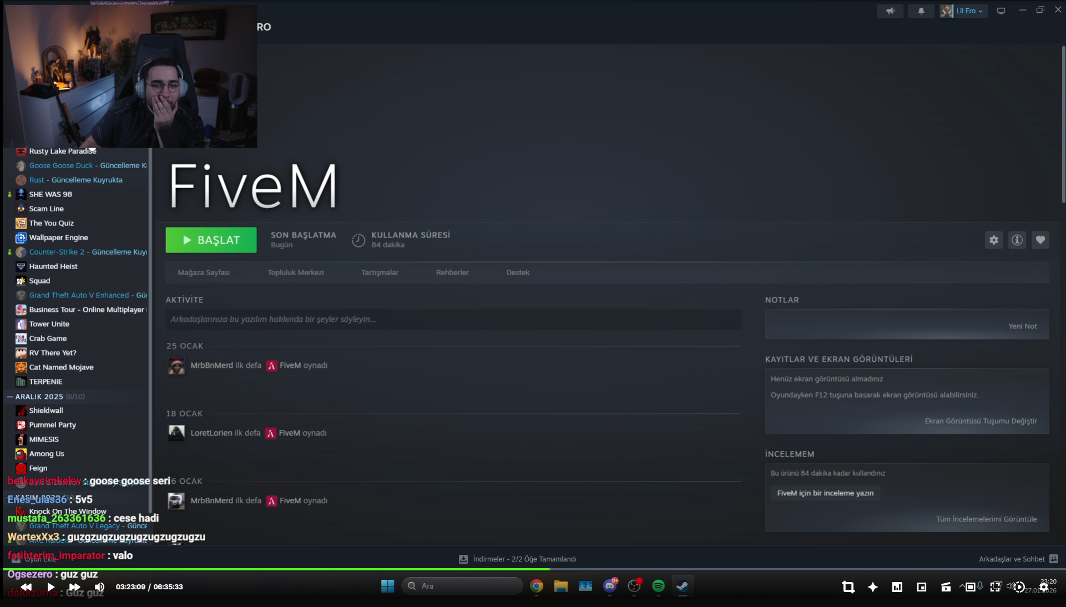1066x607 pixels.
Task: Open the Tartışmalar tab
Action: coord(380,272)
